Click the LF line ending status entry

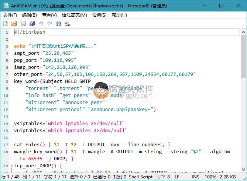coord(177,177)
